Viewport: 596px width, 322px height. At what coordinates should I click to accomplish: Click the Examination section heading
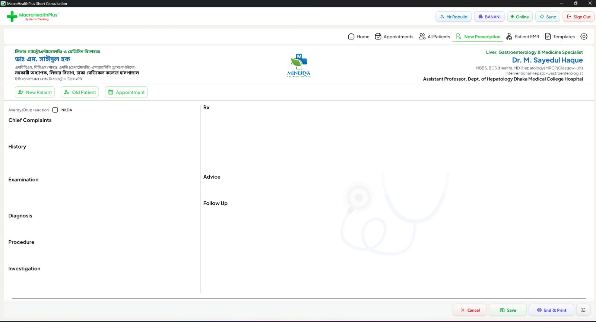(x=23, y=180)
